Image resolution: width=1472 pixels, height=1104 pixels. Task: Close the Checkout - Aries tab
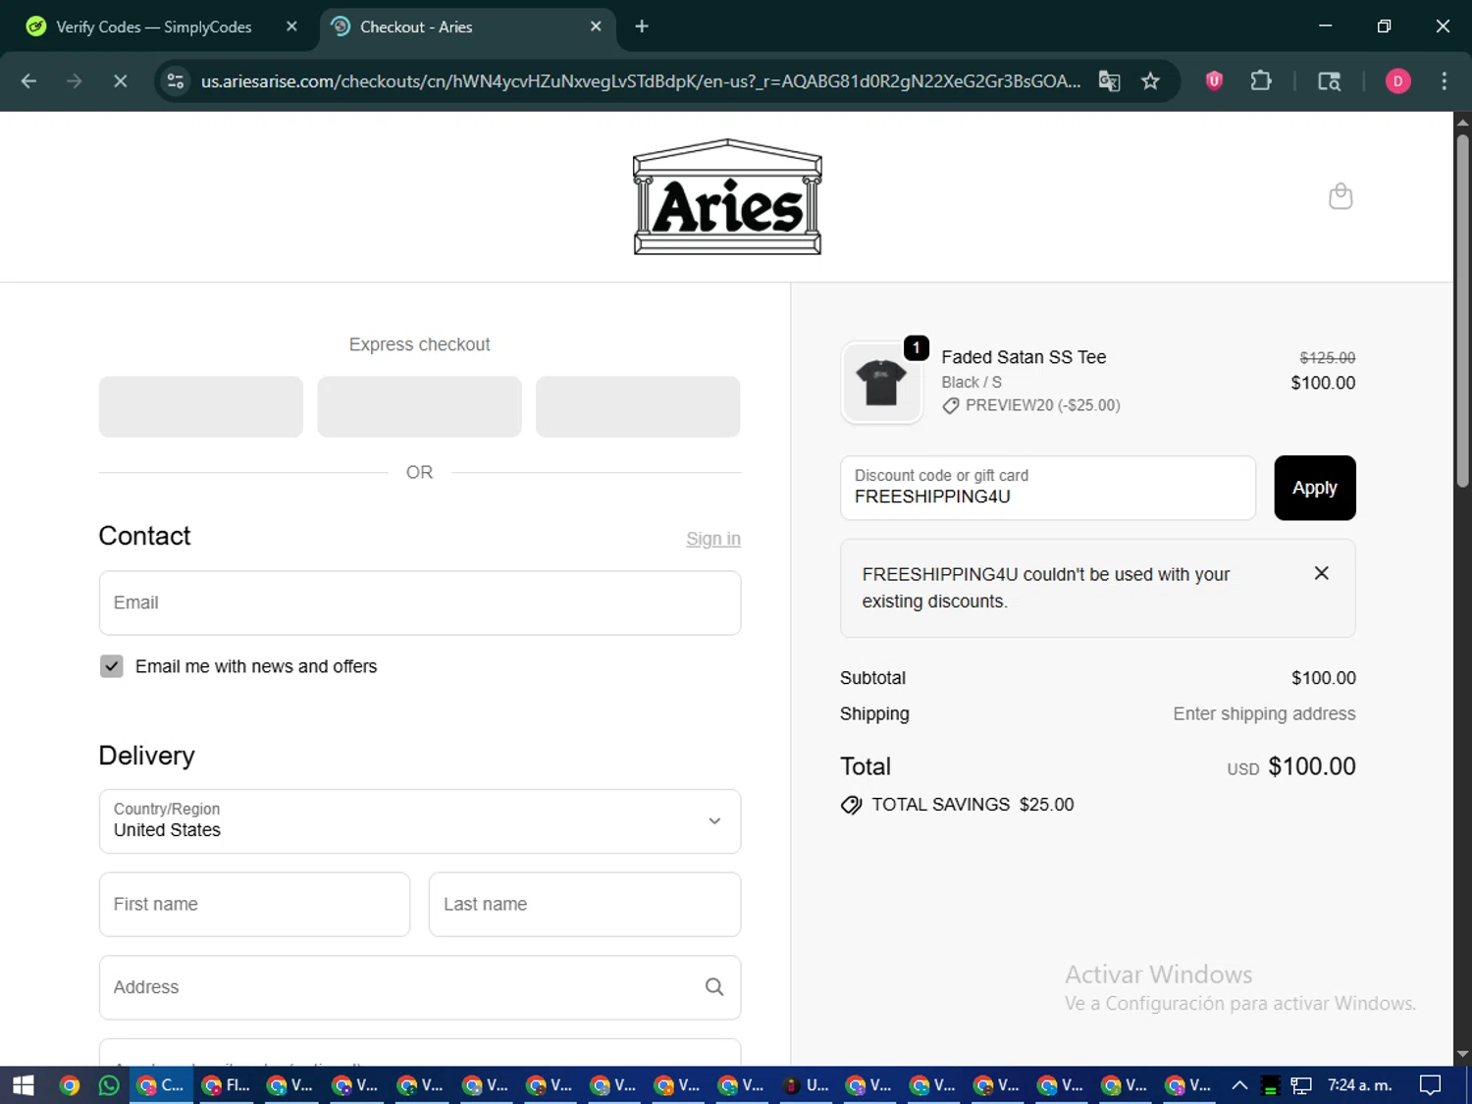(x=596, y=26)
